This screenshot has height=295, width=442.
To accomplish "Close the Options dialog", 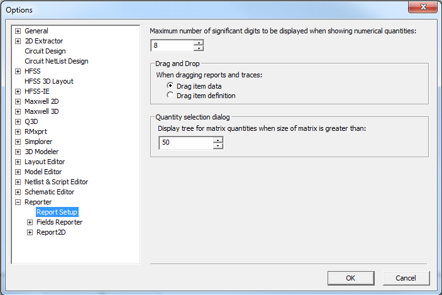I will click(x=422, y=9).
